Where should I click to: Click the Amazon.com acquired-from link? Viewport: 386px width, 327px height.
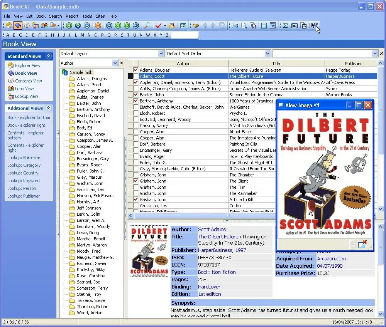331,258
